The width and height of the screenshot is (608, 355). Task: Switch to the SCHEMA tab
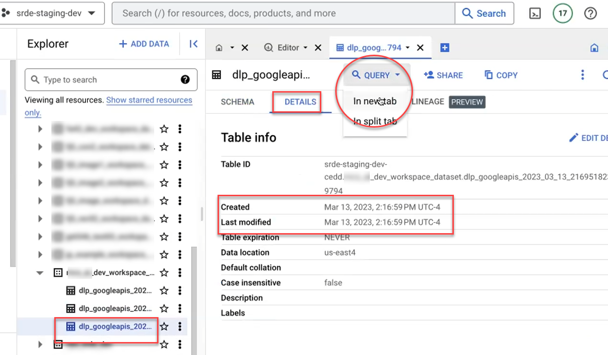point(238,102)
